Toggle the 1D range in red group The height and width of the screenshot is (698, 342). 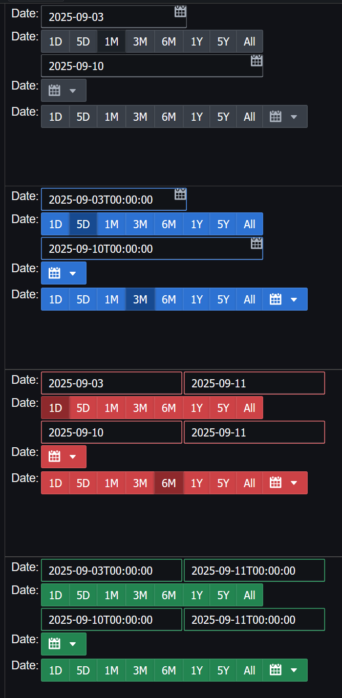click(55, 408)
